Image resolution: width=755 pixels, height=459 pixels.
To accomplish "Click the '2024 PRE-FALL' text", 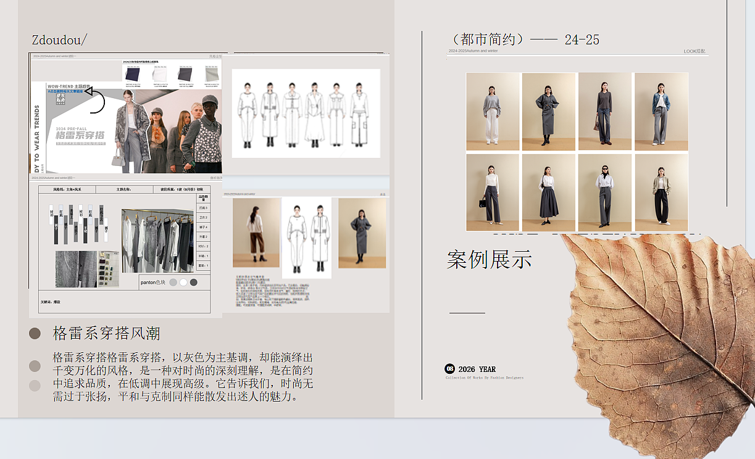I will (72, 128).
